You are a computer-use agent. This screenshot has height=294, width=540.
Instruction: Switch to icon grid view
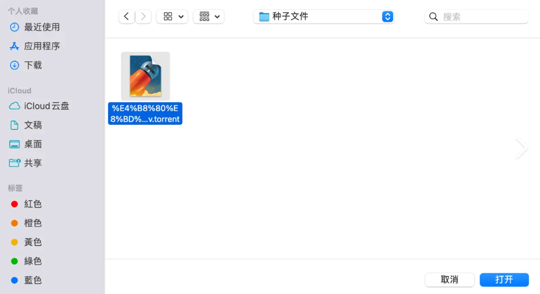(x=168, y=16)
